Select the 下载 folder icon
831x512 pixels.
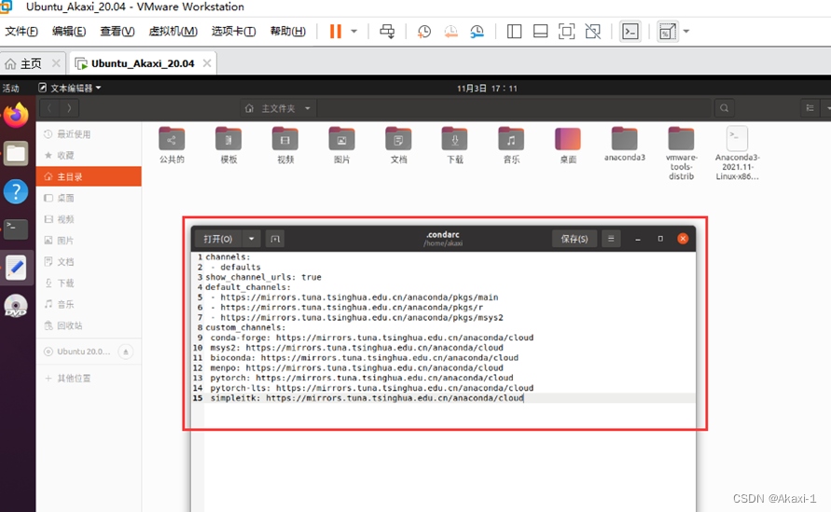pos(455,139)
